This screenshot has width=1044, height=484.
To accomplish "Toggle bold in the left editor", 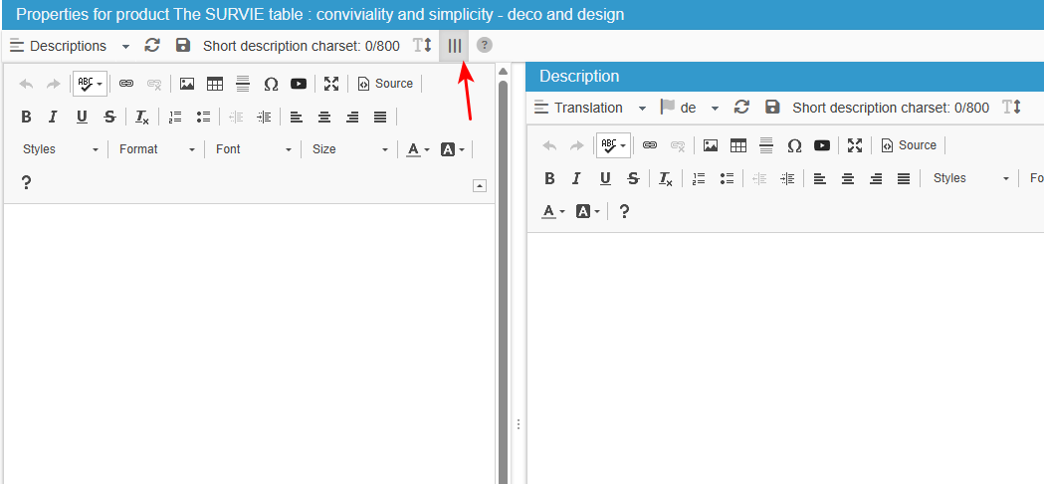I will coord(26,118).
